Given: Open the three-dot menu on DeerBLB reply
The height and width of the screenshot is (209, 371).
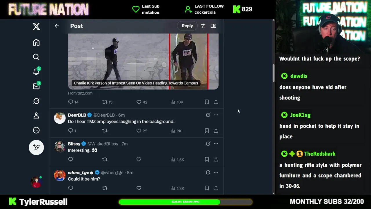Looking at the screenshot, I should click(x=216, y=115).
